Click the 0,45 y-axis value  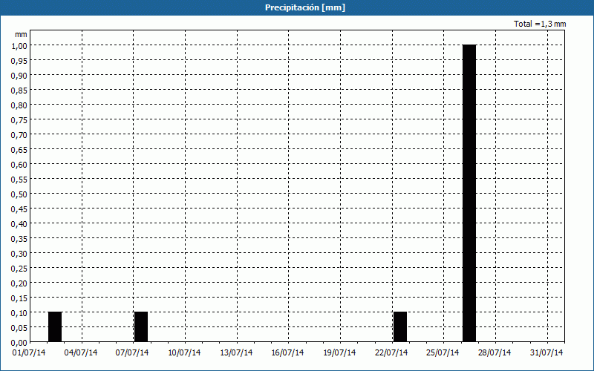point(19,209)
